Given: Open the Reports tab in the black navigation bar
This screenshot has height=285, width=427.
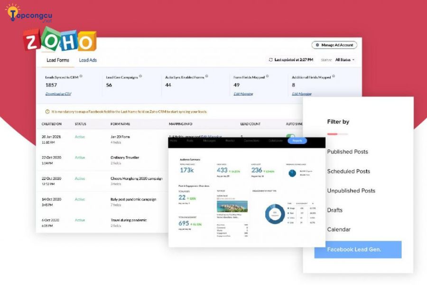Looking at the screenshot, I should click(297, 141).
